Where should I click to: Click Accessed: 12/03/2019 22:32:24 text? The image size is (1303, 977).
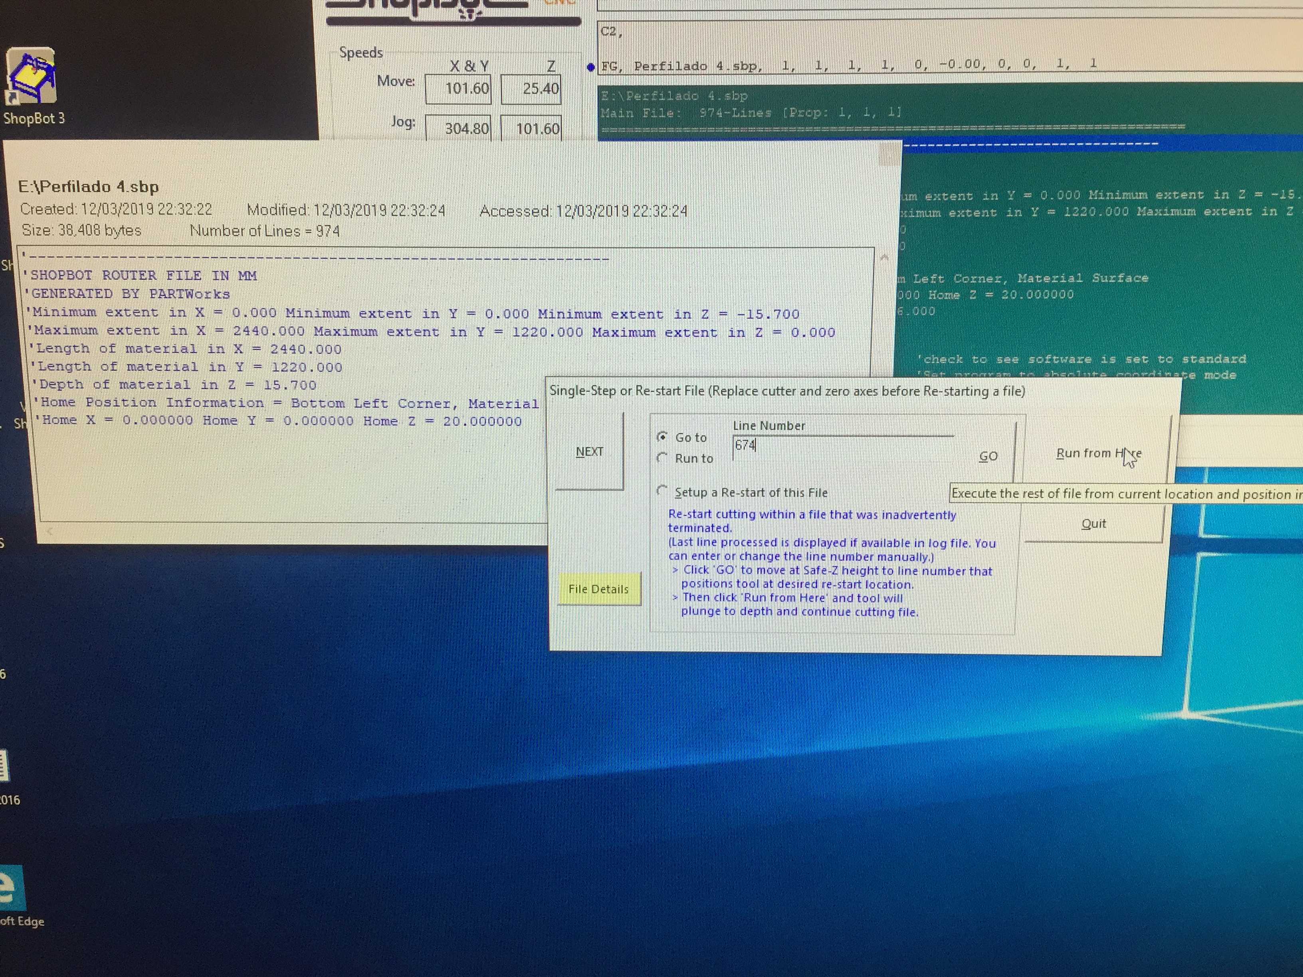point(583,211)
